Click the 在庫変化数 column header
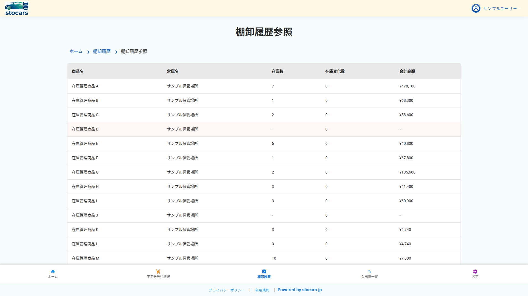The height and width of the screenshot is (296, 528). point(335,71)
